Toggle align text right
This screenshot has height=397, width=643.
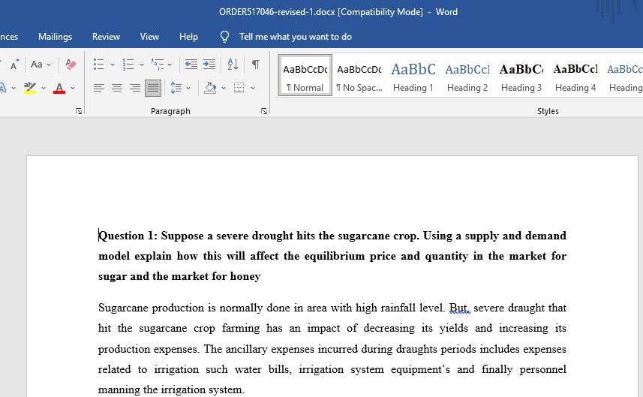click(135, 88)
